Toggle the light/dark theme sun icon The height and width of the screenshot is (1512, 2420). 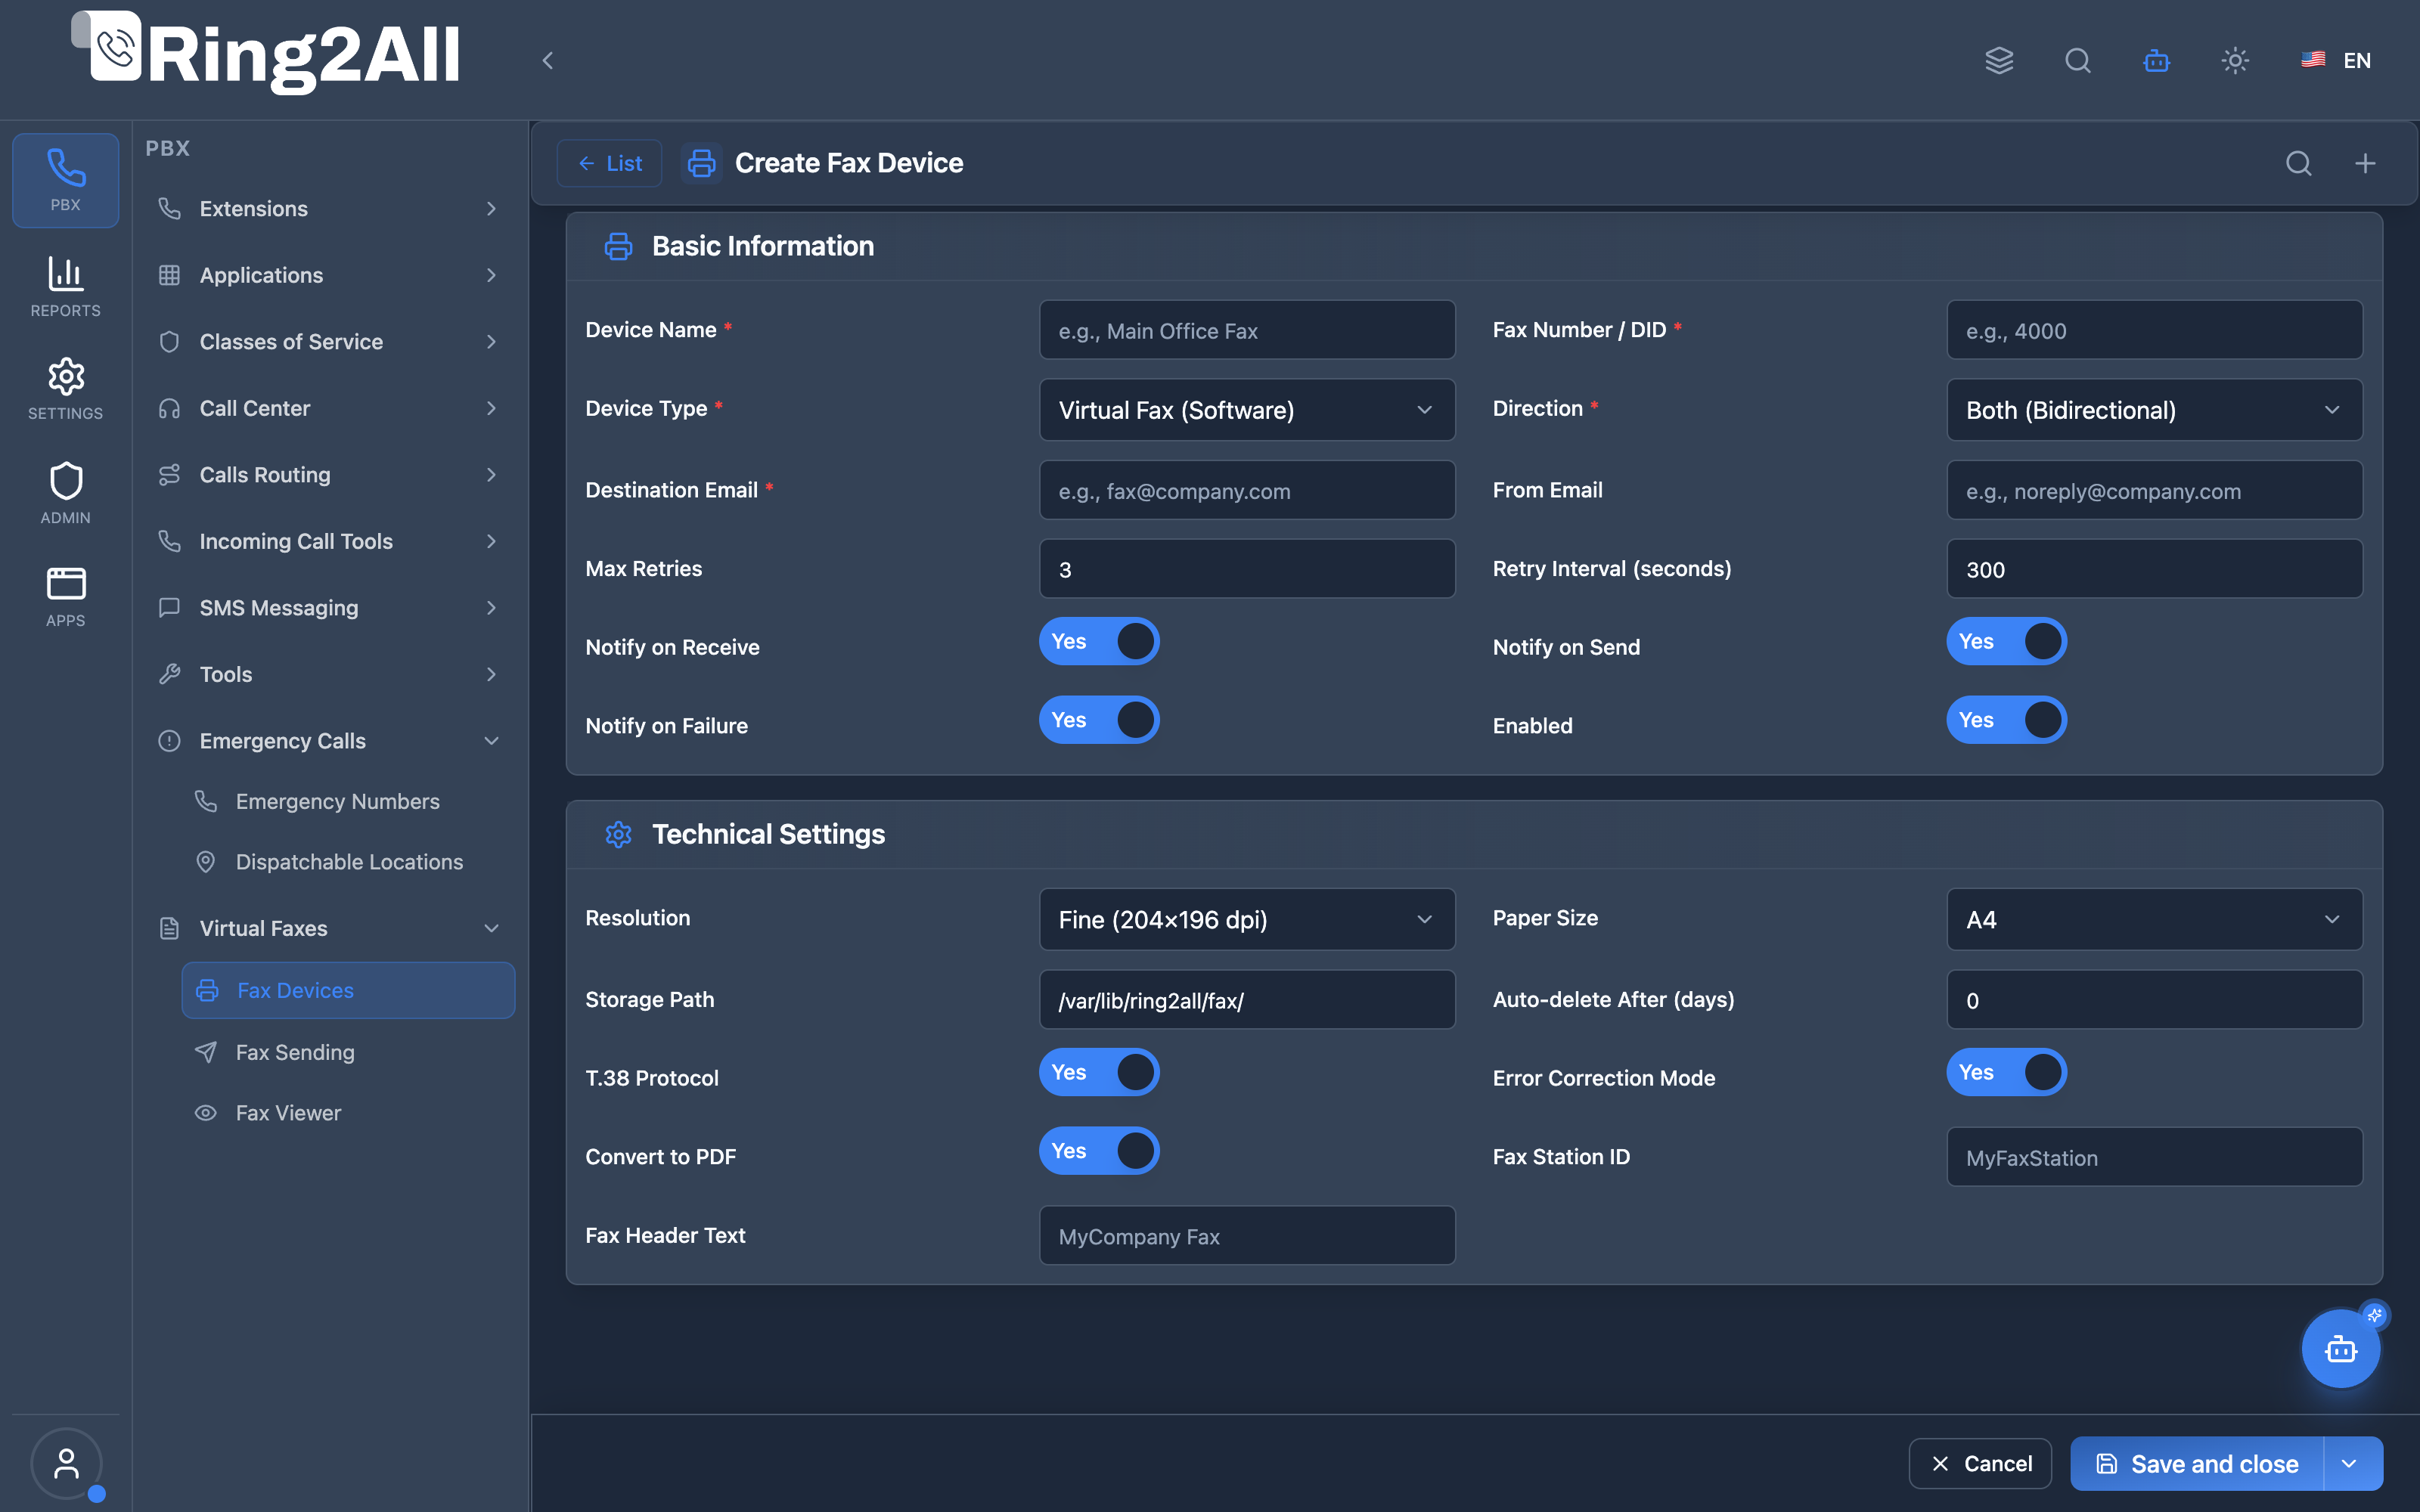2235,60
